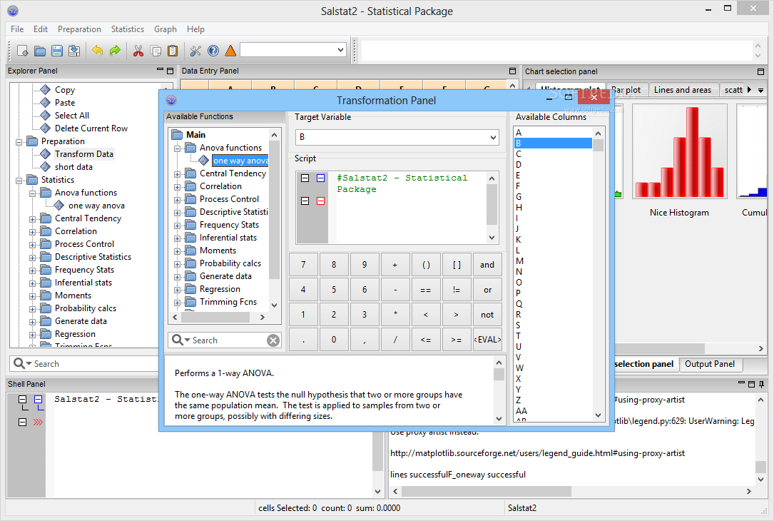Viewport: 774px width, 521px height.
Task: Open Preferences with the wrench-screwdriver icon
Action: (196, 51)
